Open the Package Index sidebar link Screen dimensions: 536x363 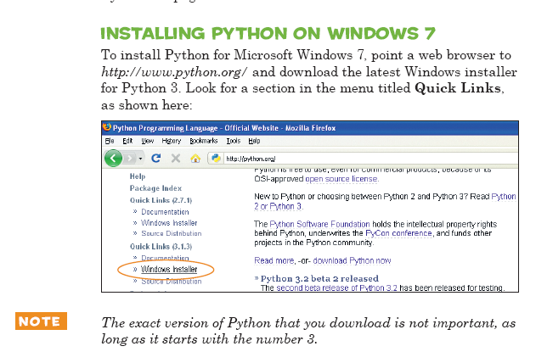point(155,188)
